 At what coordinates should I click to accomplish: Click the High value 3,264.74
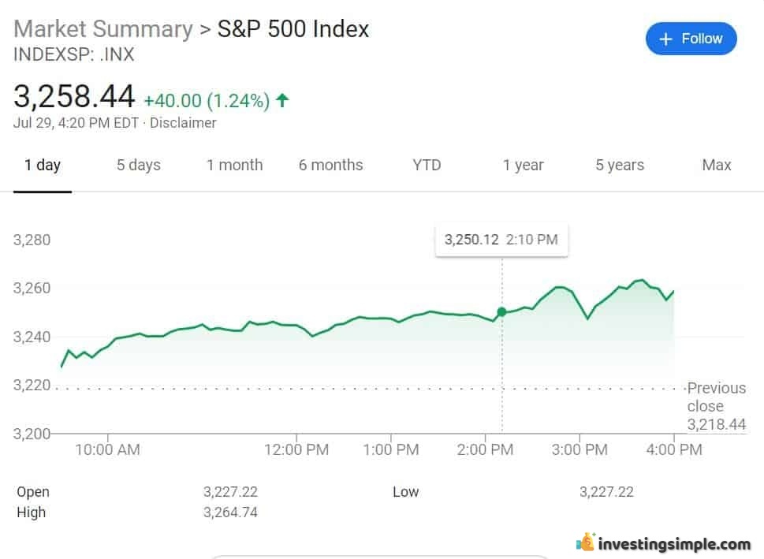coord(230,512)
